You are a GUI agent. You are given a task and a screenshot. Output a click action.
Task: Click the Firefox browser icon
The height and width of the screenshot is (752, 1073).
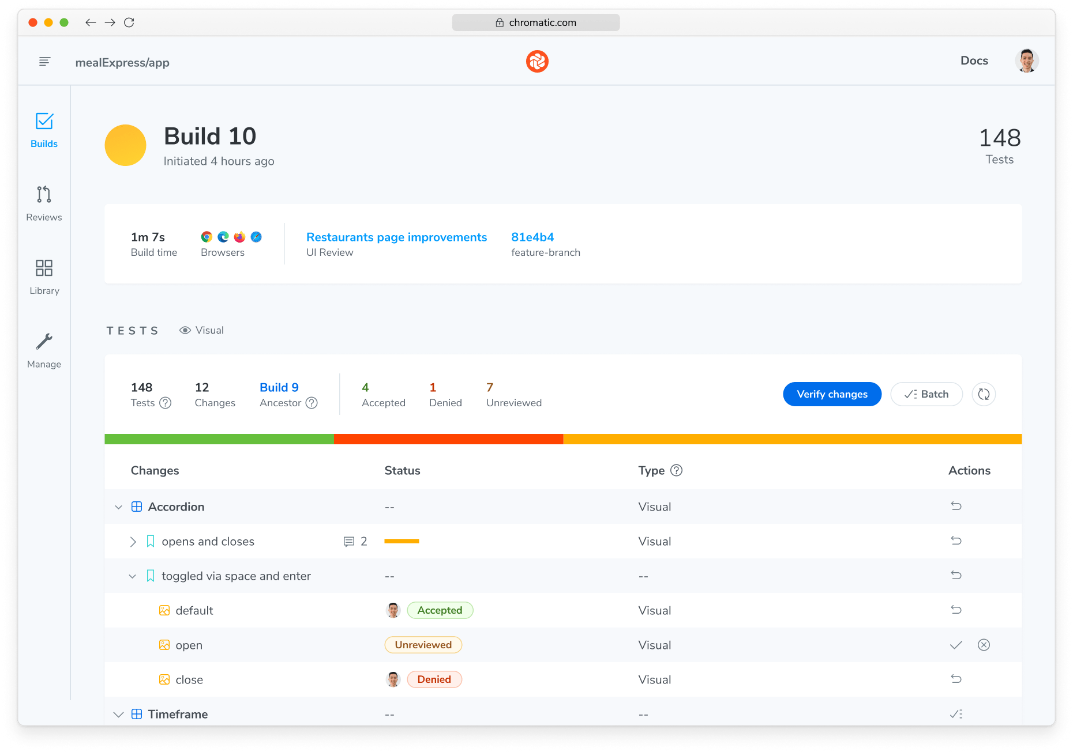[239, 237]
